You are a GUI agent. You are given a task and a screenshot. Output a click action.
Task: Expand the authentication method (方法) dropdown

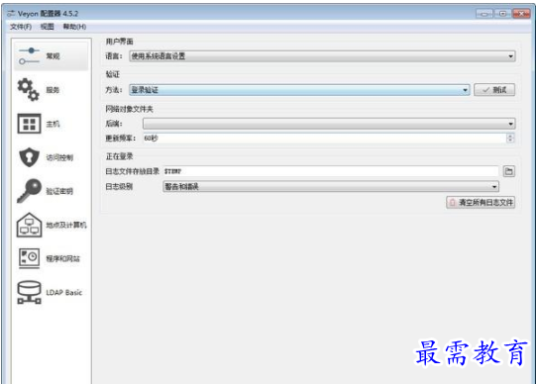coord(299,90)
